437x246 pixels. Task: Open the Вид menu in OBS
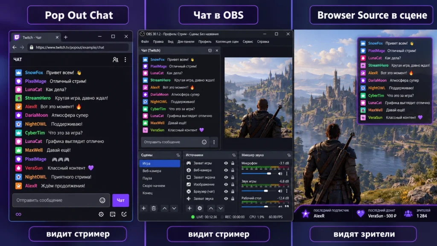coord(171,41)
